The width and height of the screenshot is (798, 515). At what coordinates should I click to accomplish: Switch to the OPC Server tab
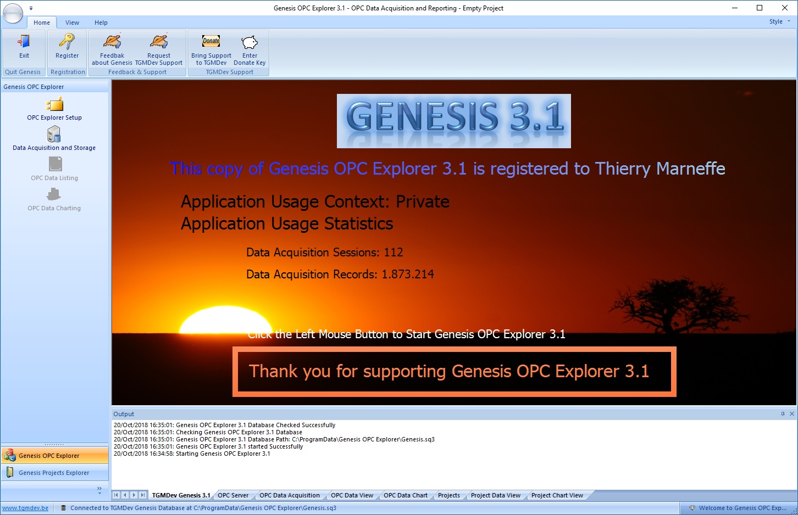233,495
